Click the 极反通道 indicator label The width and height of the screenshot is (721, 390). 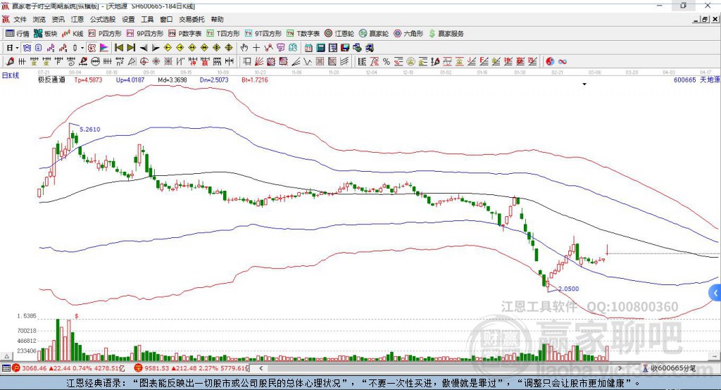click(51, 80)
